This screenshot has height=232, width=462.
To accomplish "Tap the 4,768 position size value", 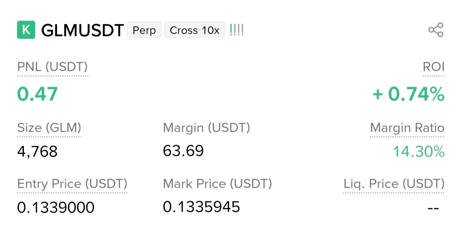I will (x=37, y=152).
